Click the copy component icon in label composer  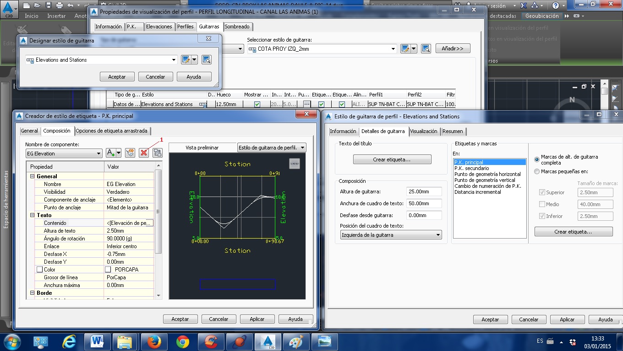pos(130,153)
